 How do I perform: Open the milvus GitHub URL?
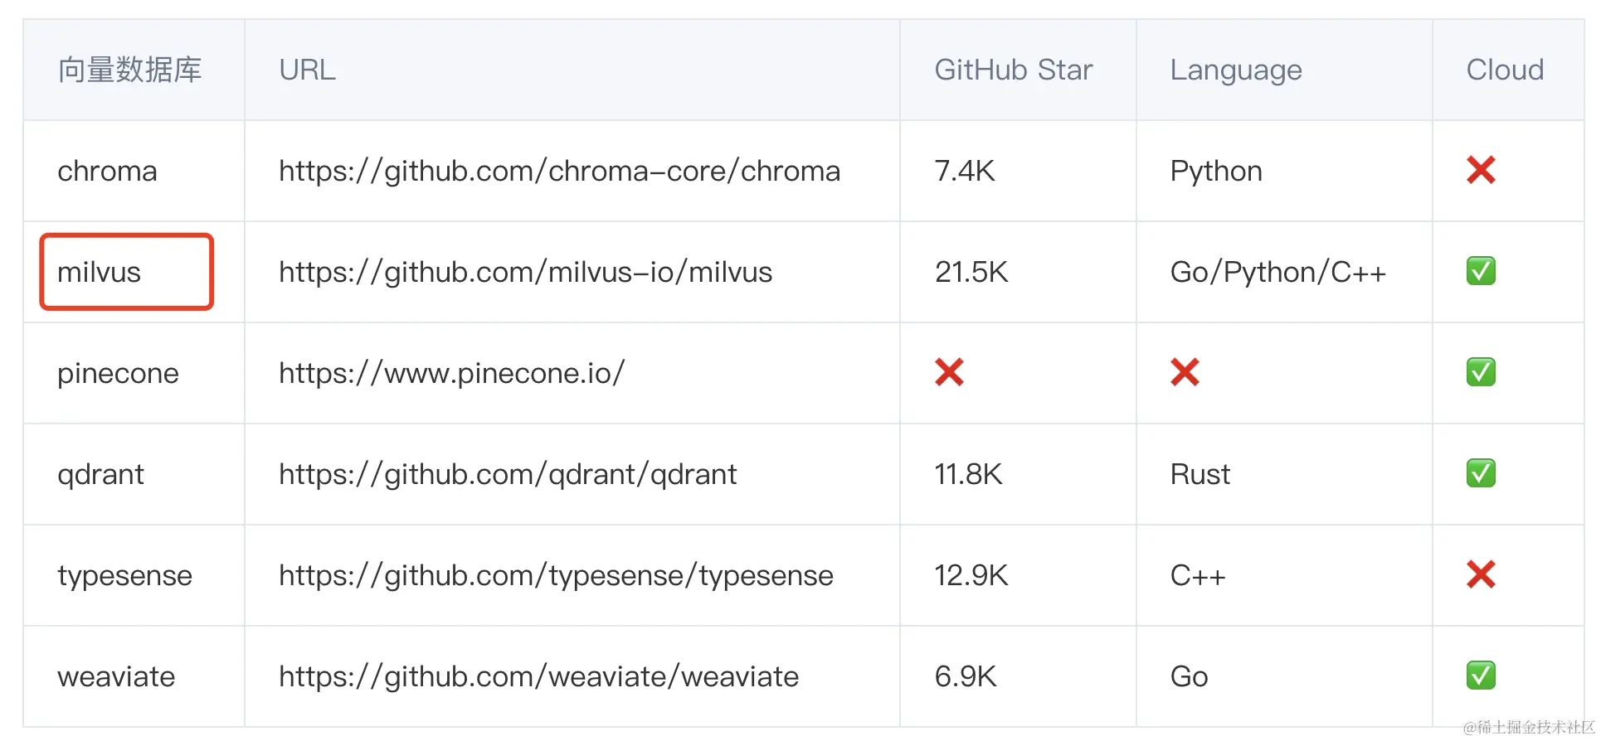tap(525, 272)
